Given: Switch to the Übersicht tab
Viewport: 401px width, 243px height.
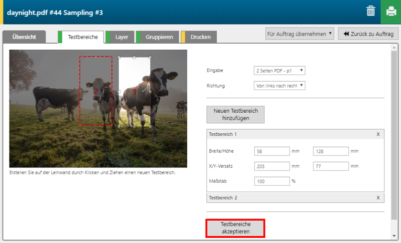Looking at the screenshot, I should pyautogui.click(x=24, y=37).
